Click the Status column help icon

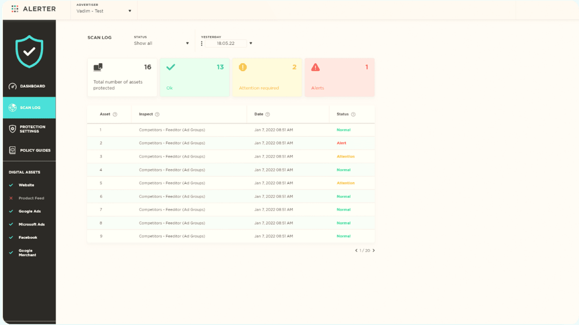pos(353,114)
